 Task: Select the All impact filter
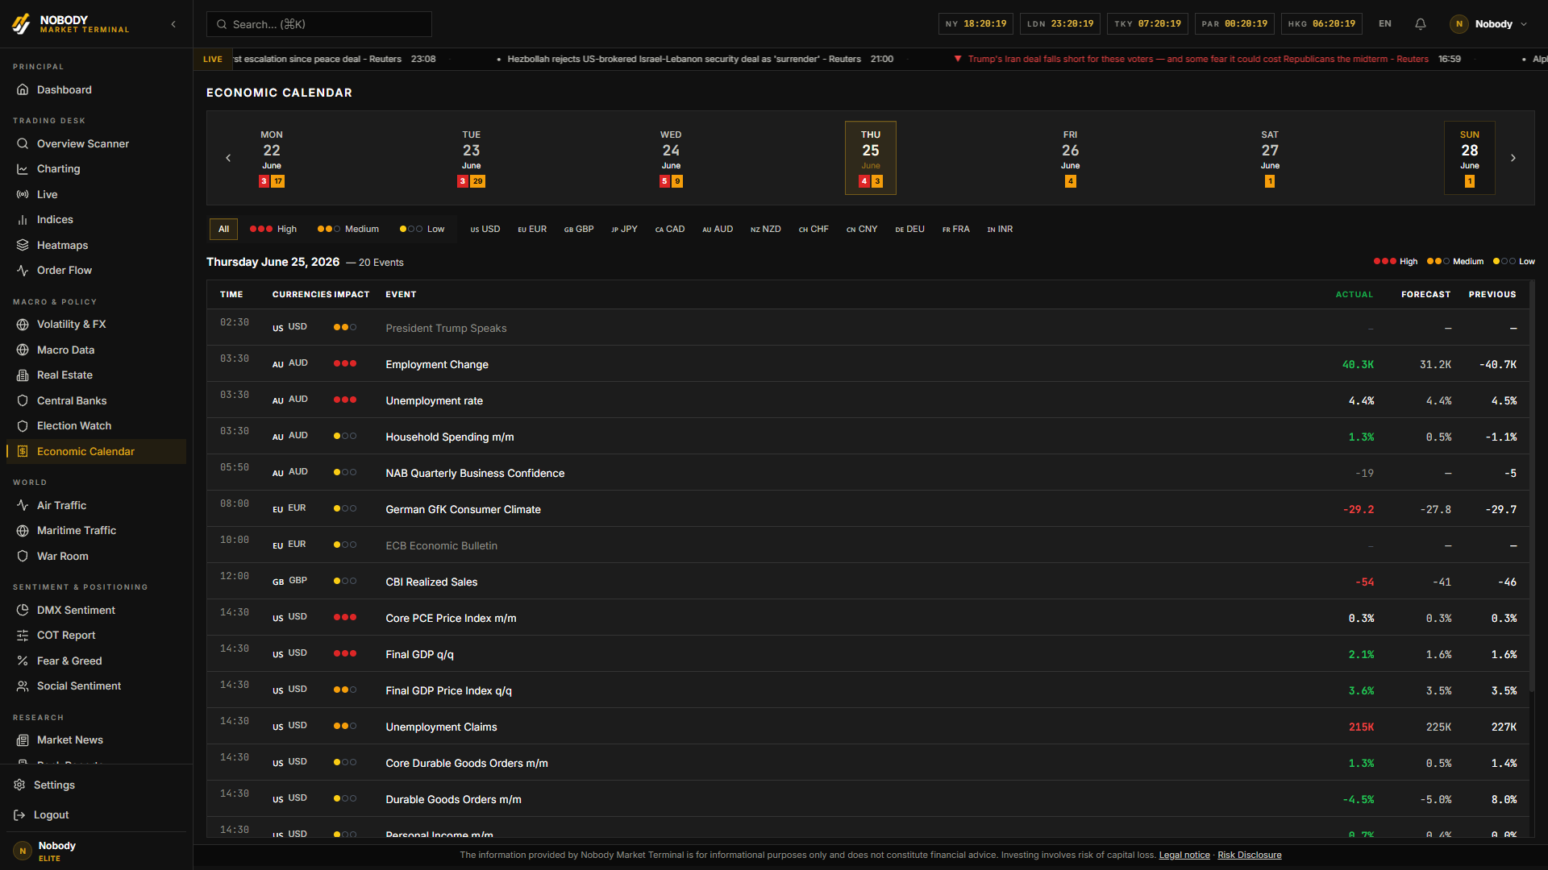pyautogui.click(x=223, y=229)
